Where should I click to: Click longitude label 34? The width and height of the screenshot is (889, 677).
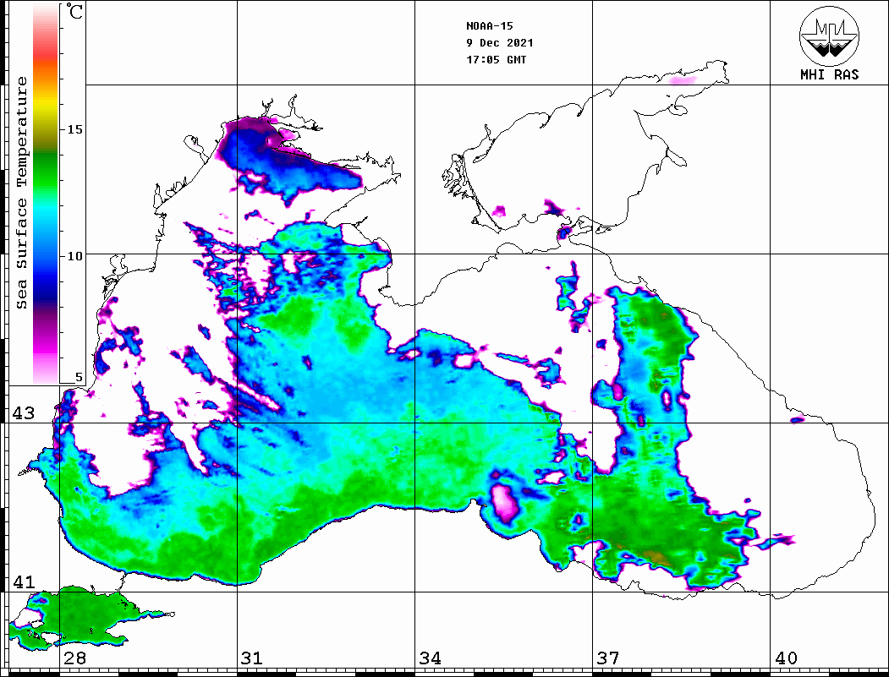[x=430, y=658]
